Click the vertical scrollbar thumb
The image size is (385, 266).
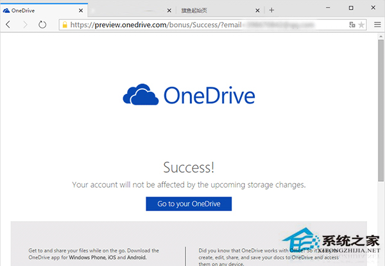point(381,111)
